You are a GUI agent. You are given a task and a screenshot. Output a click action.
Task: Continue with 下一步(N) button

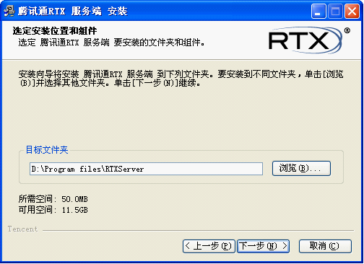point(263,246)
